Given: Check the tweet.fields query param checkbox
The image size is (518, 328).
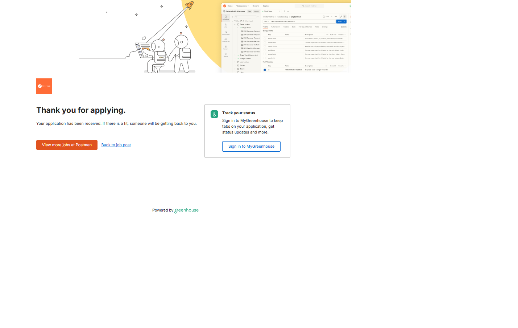Looking at the screenshot, I should (265, 38).
